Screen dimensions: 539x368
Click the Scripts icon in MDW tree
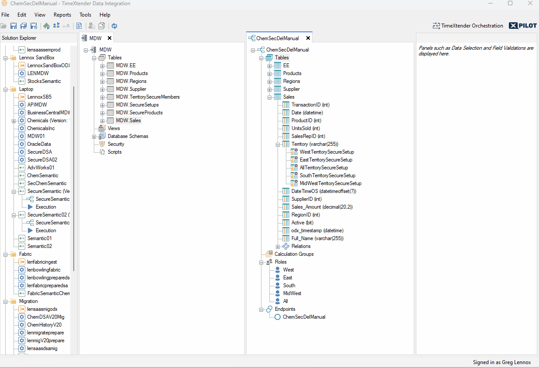[x=102, y=152]
